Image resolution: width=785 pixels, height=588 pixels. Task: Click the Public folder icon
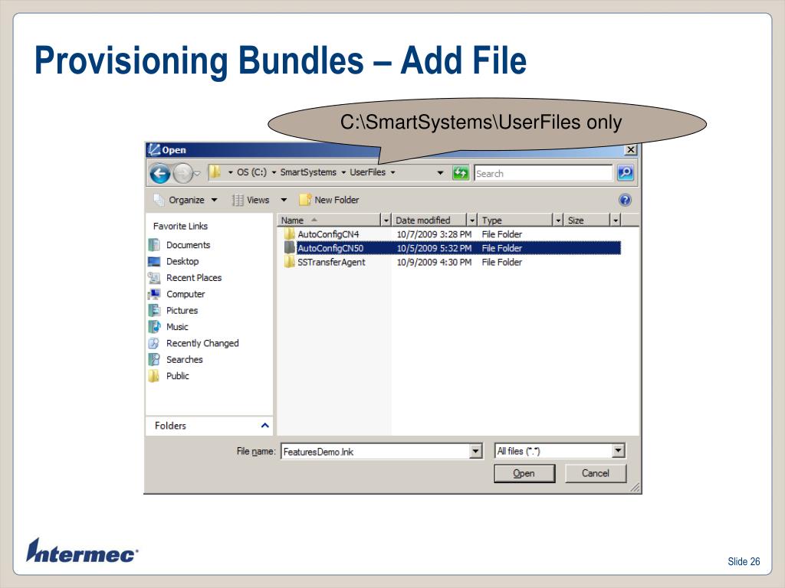coord(154,376)
